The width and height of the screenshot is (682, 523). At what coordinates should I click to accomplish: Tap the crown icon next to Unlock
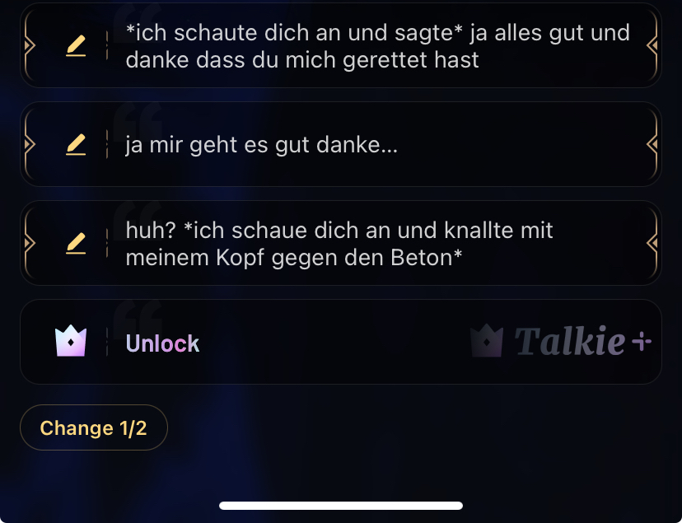pos(71,341)
